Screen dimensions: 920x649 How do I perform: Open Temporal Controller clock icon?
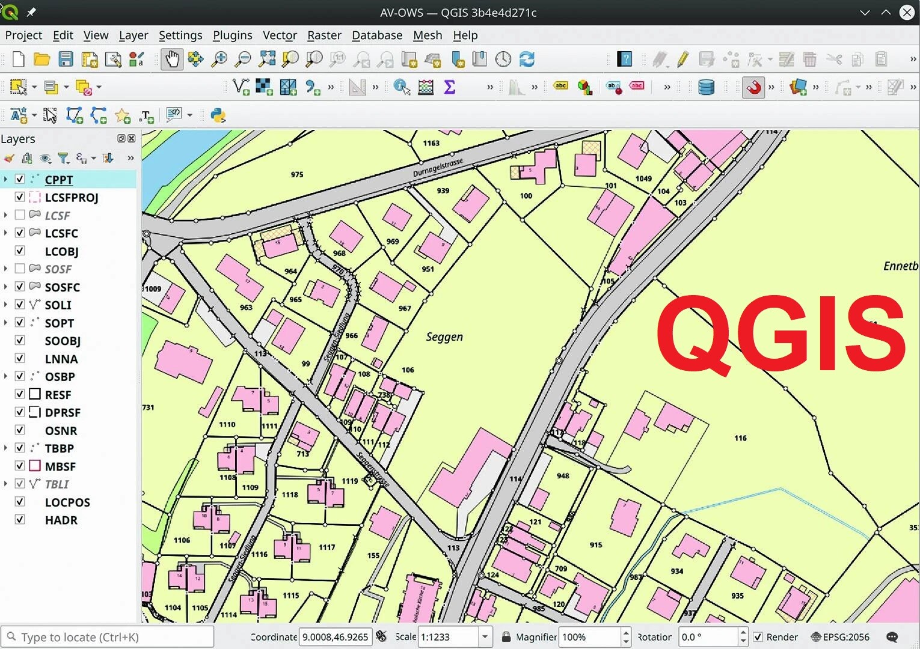click(x=503, y=59)
